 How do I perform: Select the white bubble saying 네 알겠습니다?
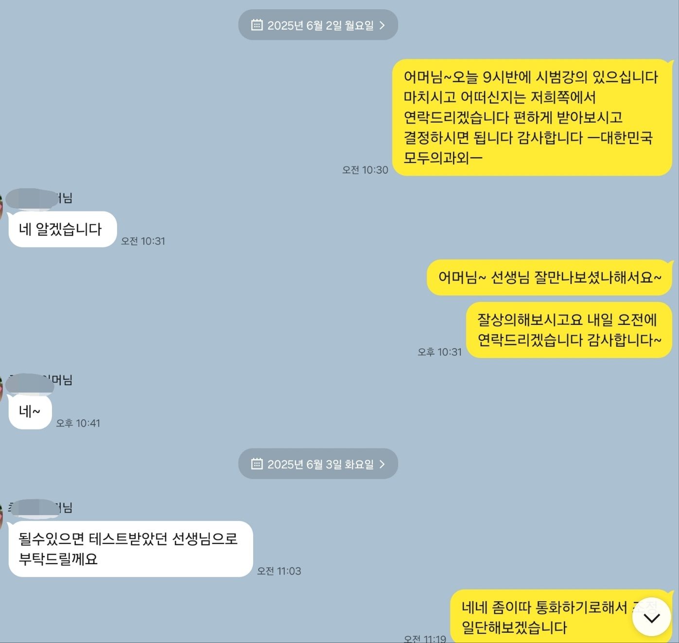click(x=62, y=229)
